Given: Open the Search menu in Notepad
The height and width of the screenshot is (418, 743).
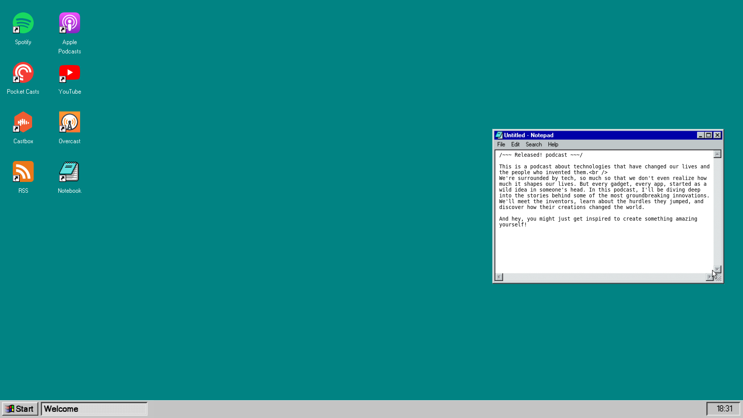Looking at the screenshot, I should coord(534,144).
